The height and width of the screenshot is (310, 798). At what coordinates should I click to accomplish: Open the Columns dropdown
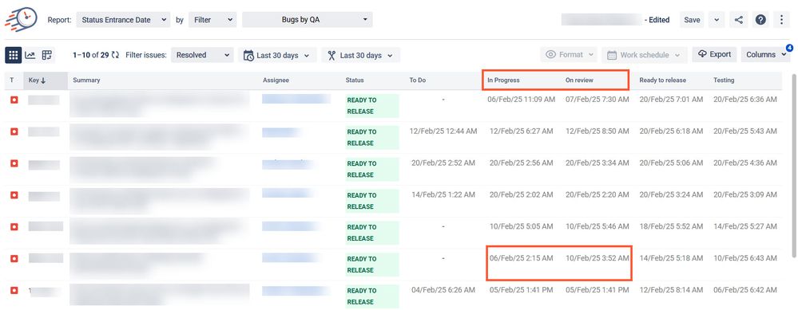[765, 55]
